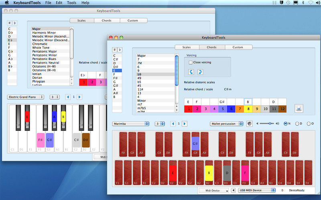Click the scale list scrollbar in background window
321x200 pixels.
[72, 44]
